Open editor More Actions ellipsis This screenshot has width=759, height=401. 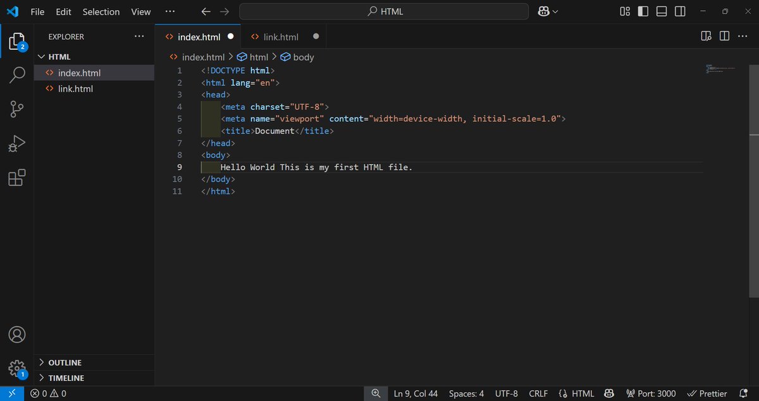point(743,36)
